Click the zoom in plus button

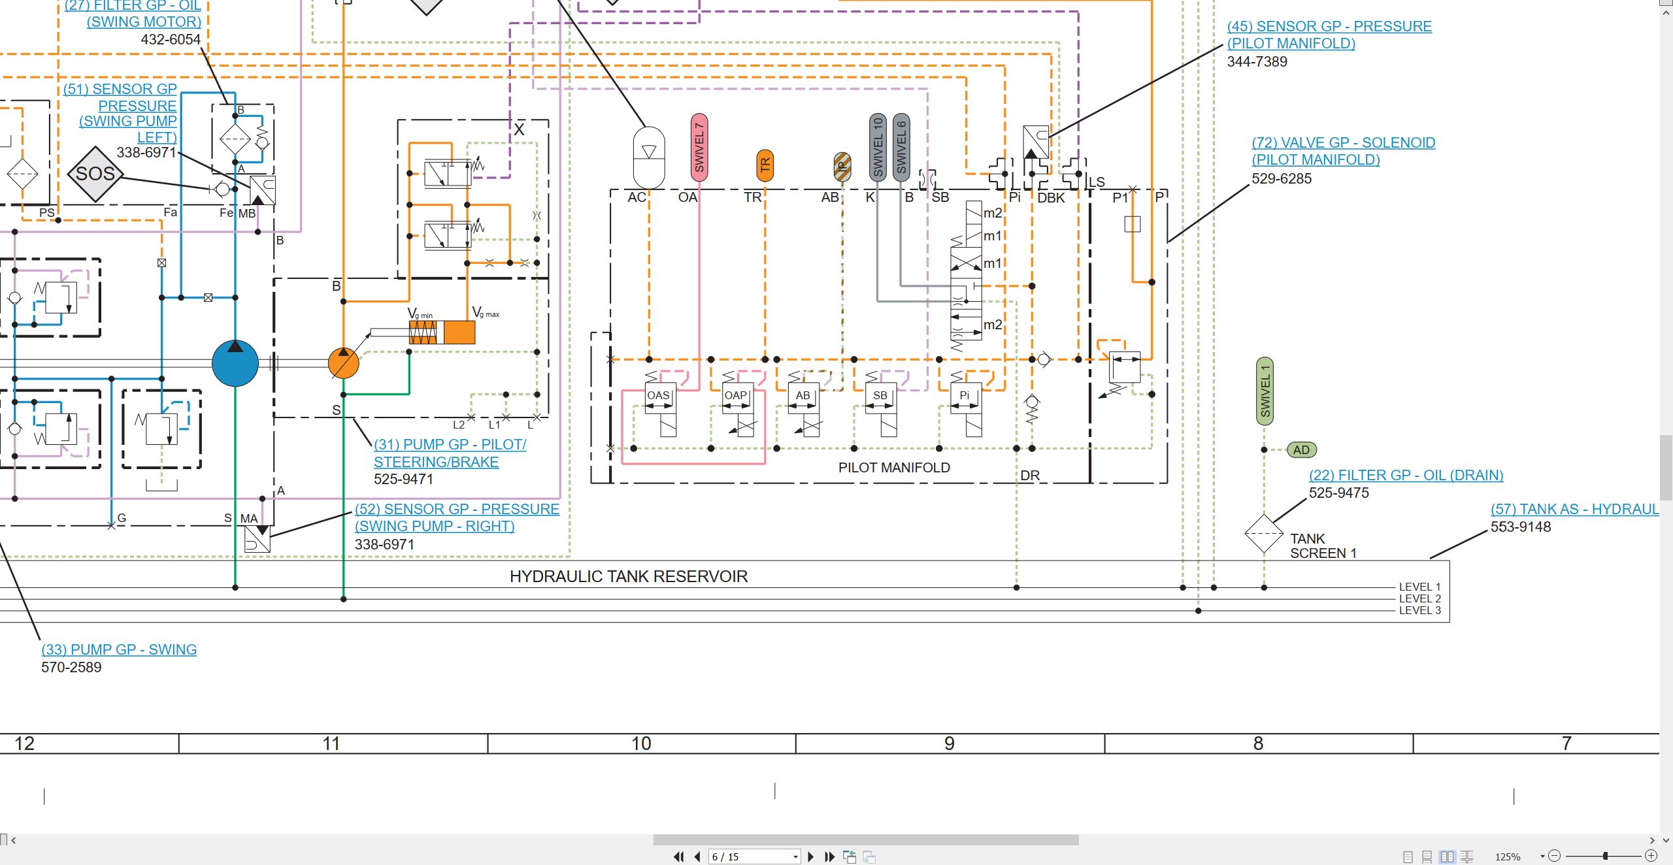point(1651,856)
